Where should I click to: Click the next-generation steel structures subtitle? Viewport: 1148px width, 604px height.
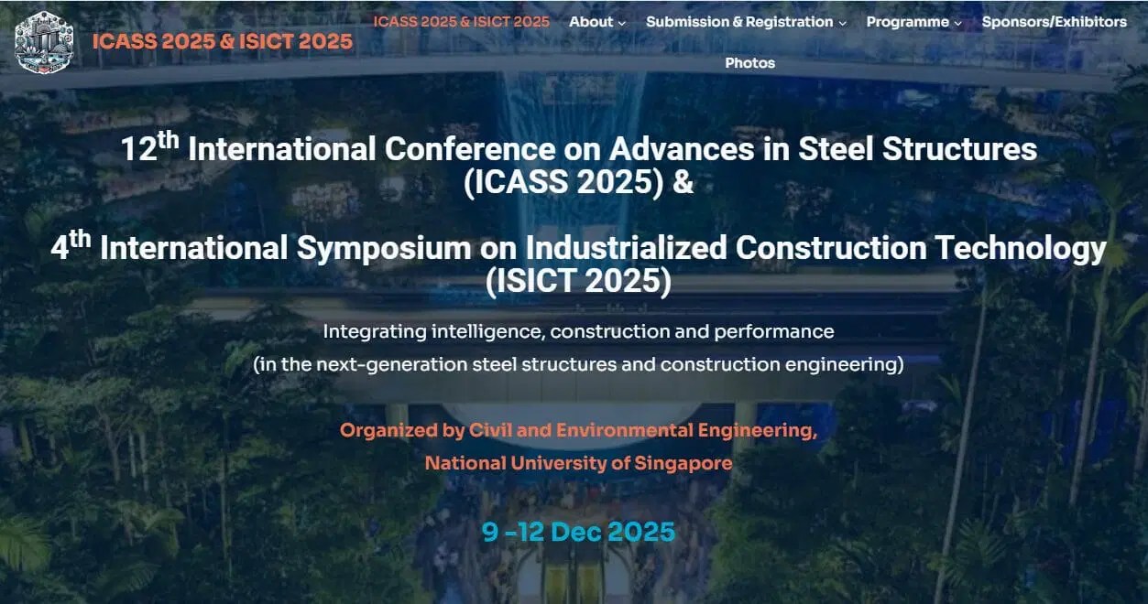pos(579,364)
